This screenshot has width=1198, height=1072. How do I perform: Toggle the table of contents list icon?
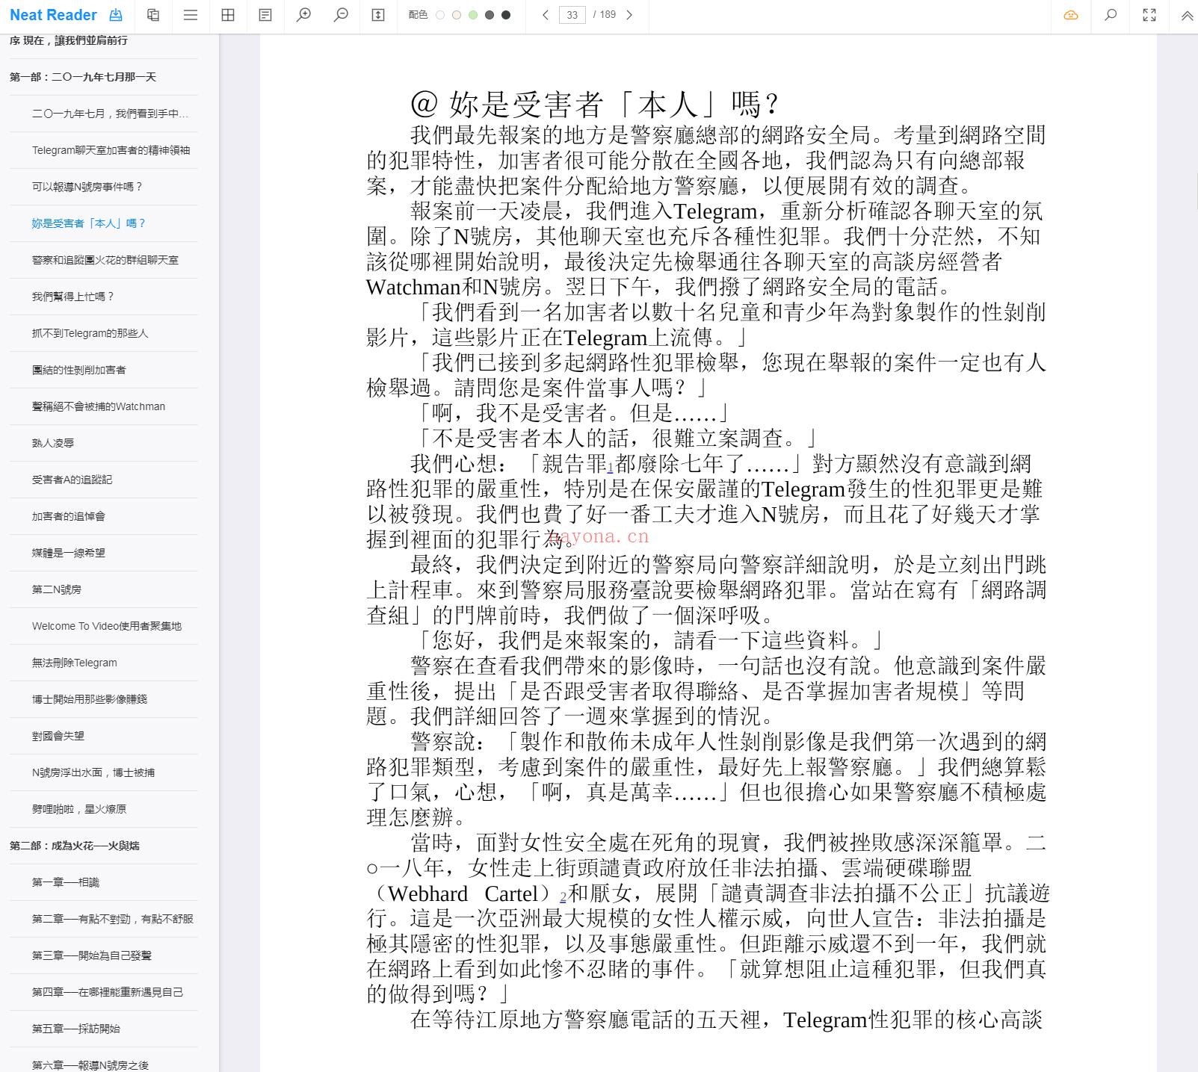coord(191,15)
